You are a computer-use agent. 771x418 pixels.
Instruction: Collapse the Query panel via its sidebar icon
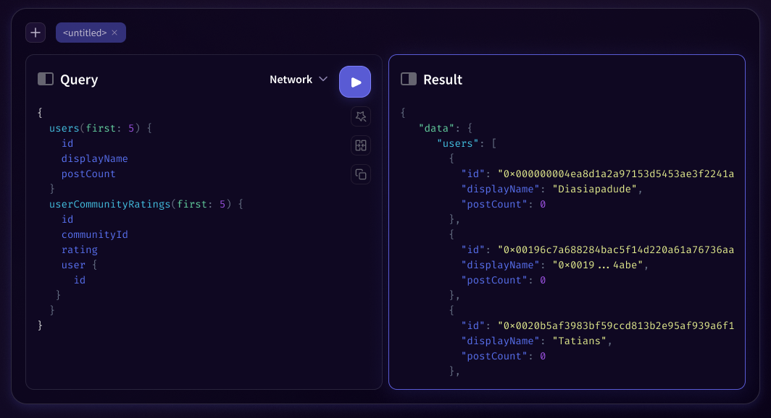pyautogui.click(x=46, y=79)
